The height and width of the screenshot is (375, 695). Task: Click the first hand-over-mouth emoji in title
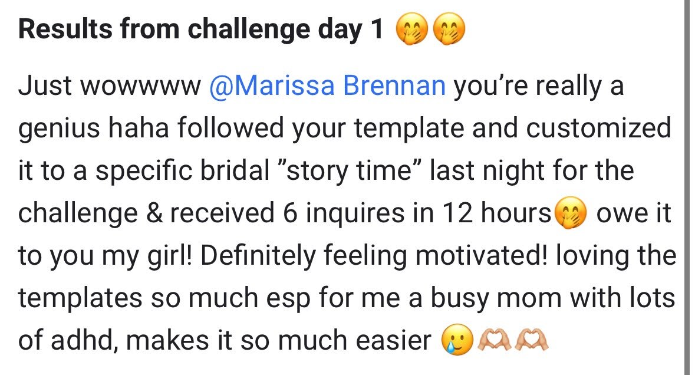[412, 29]
